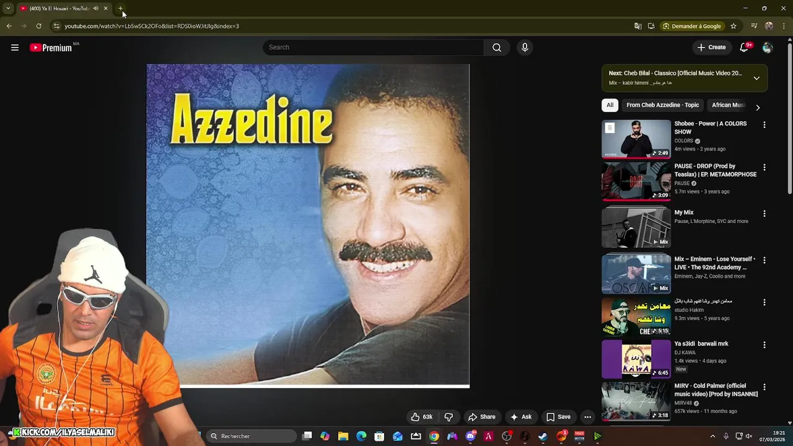Open options menu for My Mix

pyautogui.click(x=764, y=214)
